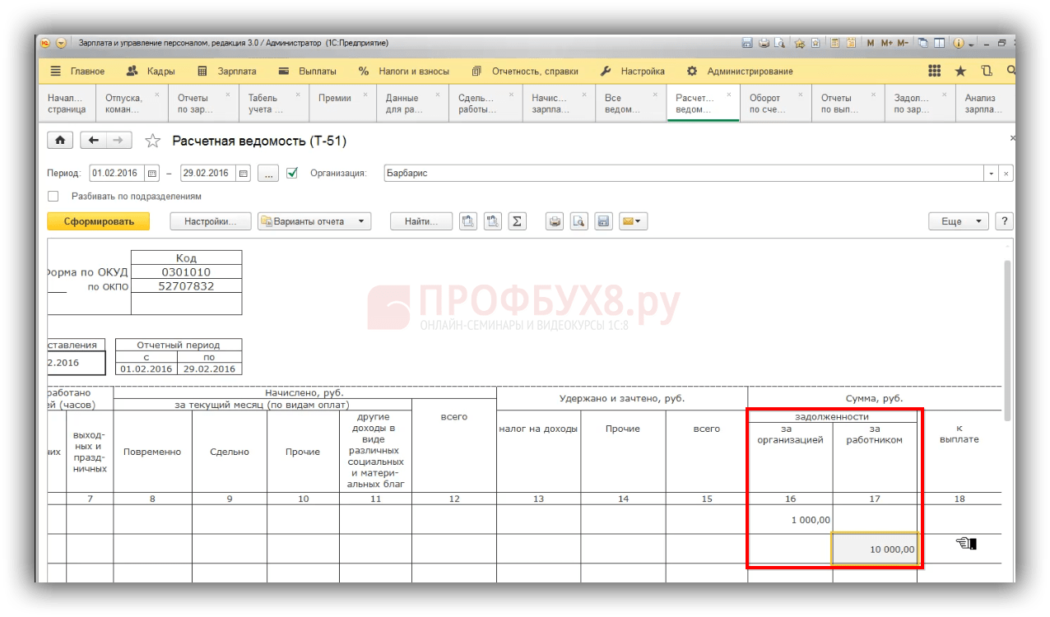Save report with the diskette toolbar icon
Viewport: 1050px width, 617px height.
point(603,221)
